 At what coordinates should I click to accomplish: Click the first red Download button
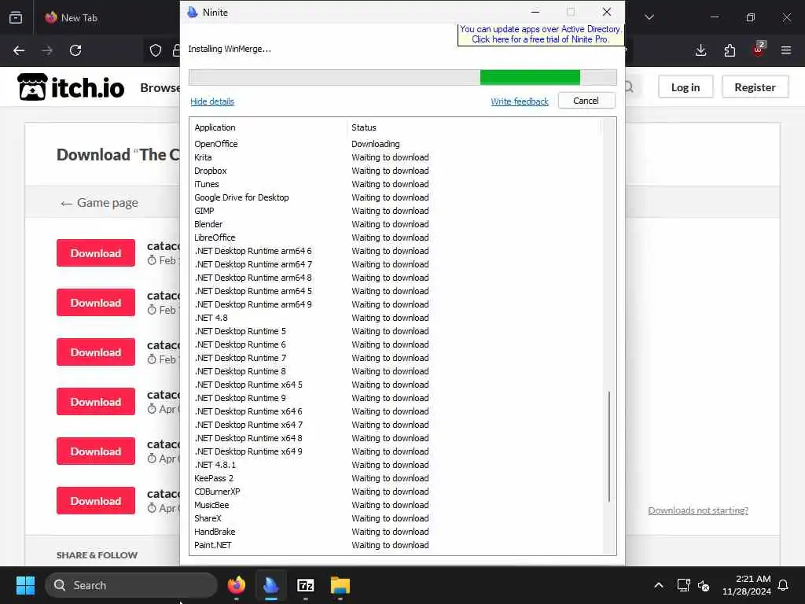point(95,252)
